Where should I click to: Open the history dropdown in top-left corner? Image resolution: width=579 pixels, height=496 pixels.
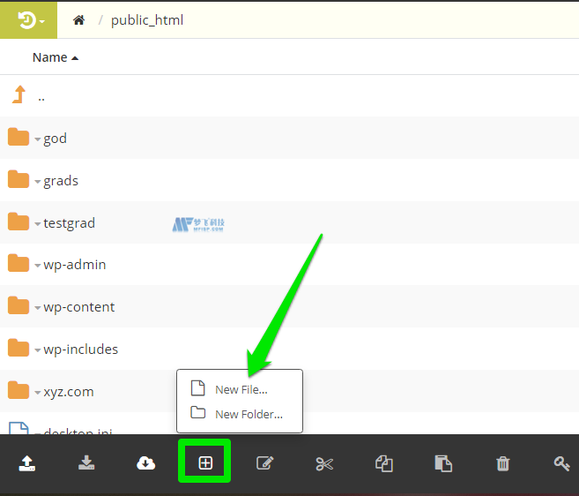coord(29,19)
